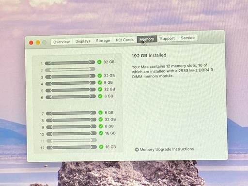248x186 pixels.
Task: Click the 16 GB label for slot 10
Action: point(110,133)
